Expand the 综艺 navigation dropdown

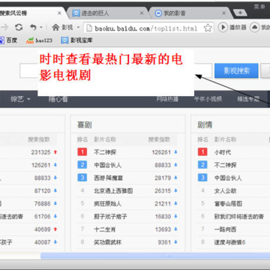click(x=20, y=99)
